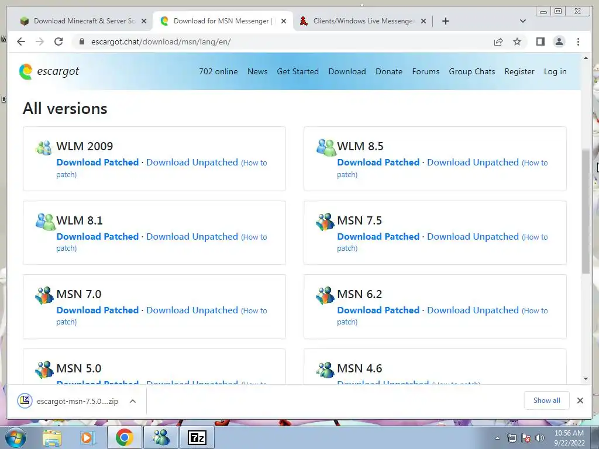Image resolution: width=599 pixels, height=449 pixels.
Task: Click the share page icon in address bar
Action: (x=498, y=42)
